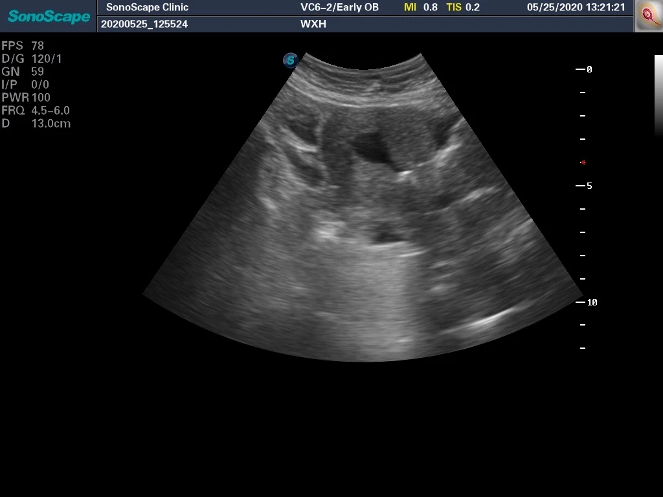Click the D 13.0cm depth parameter
The image size is (663, 497).
click(36, 124)
